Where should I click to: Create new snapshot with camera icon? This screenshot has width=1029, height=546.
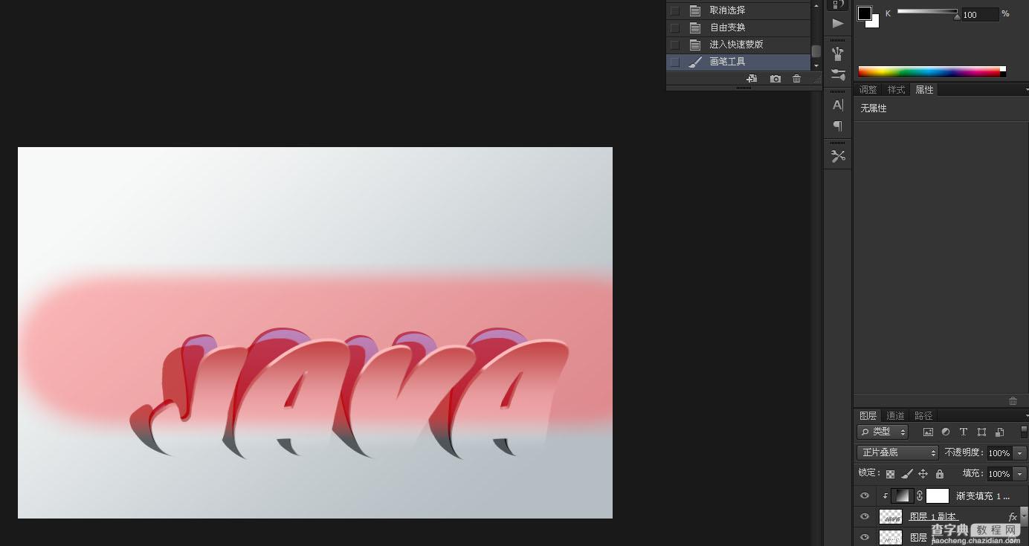coord(775,79)
